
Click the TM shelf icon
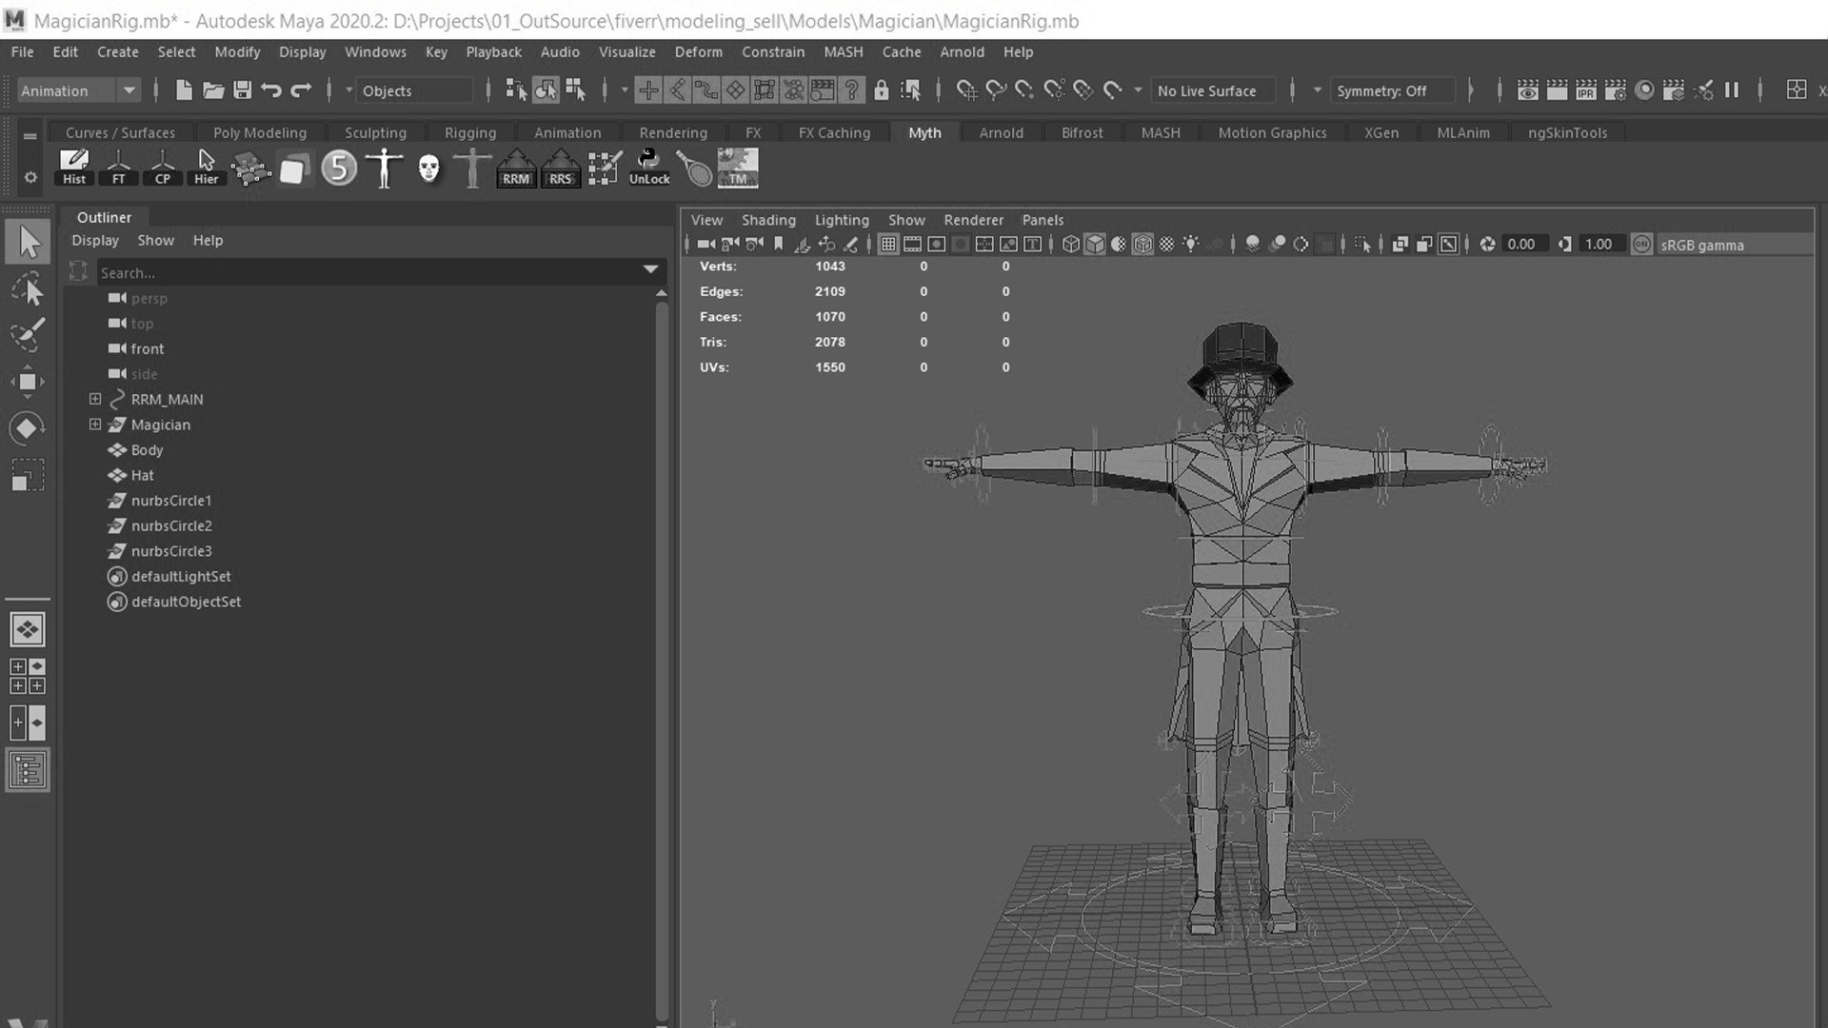[738, 168]
